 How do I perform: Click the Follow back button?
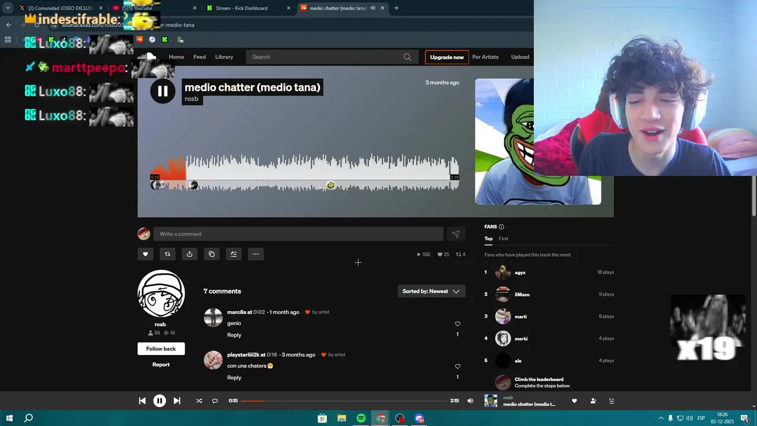(x=161, y=349)
